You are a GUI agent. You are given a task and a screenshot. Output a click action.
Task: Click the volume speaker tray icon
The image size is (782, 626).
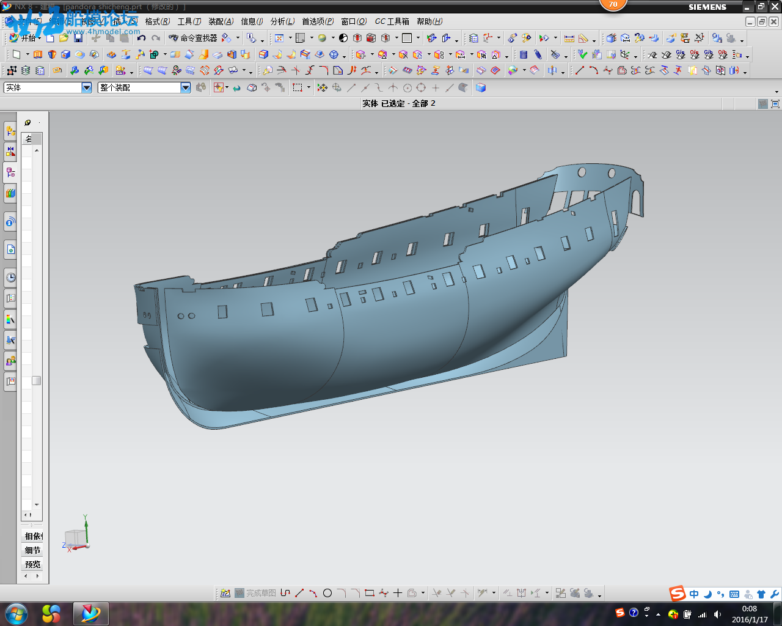coord(717,614)
